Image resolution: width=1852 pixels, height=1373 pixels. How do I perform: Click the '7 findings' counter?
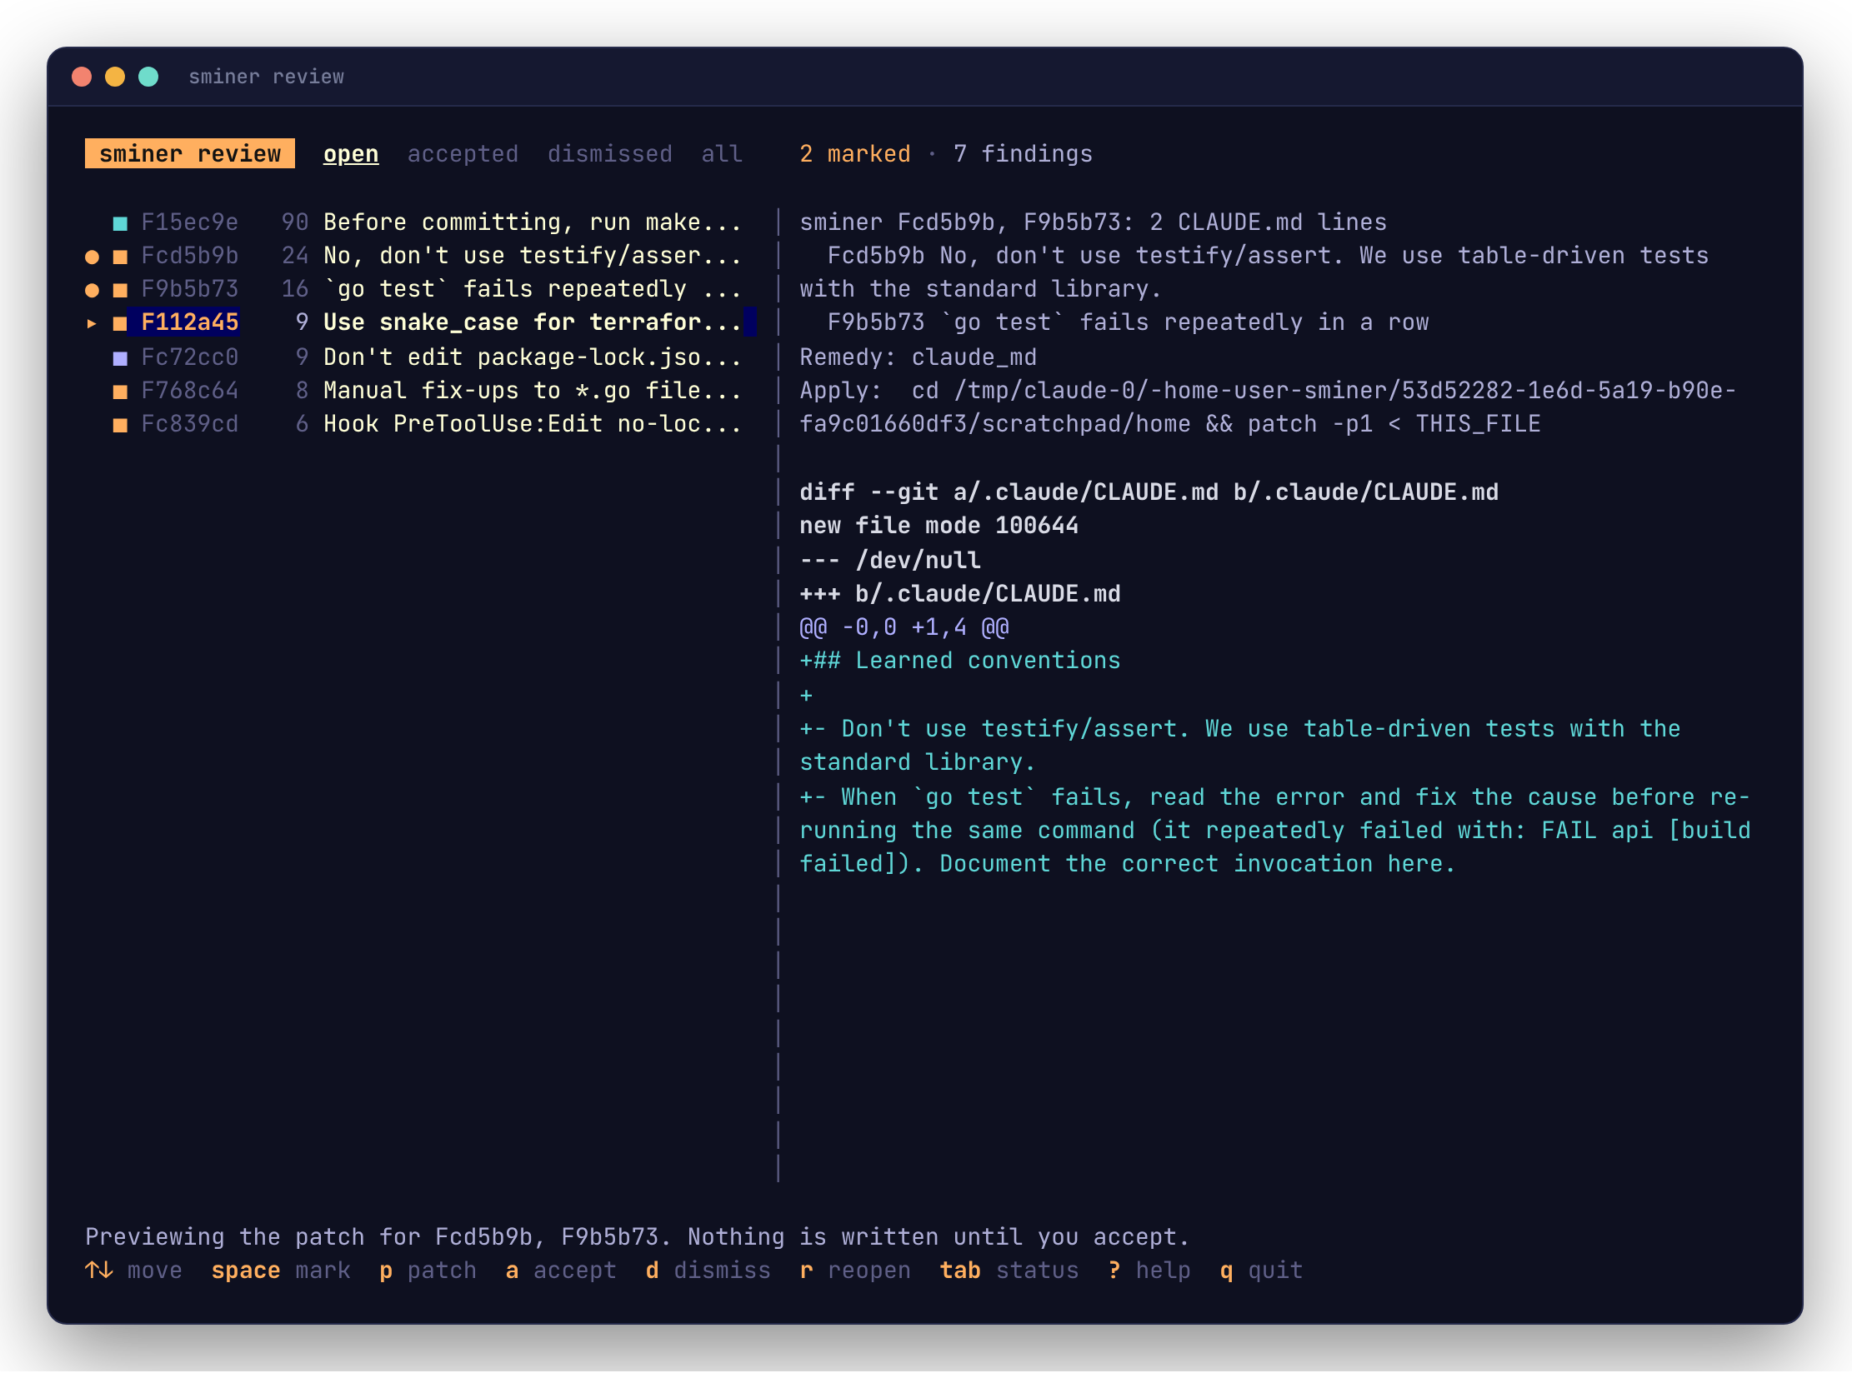click(1023, 154)
